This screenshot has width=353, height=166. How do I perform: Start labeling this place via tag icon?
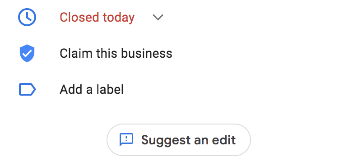point(27,89)
